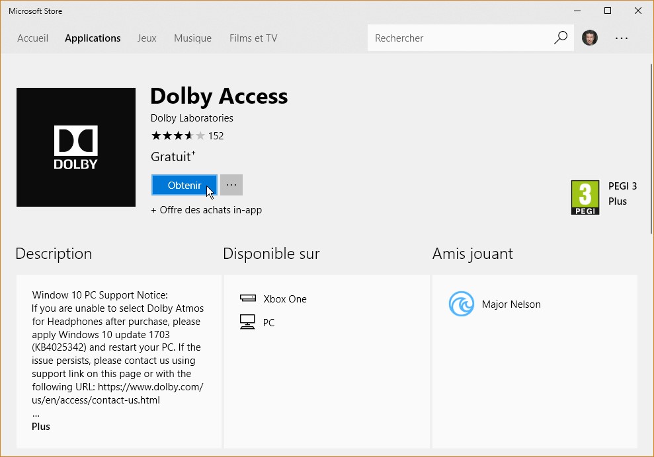The image size is (654, 457).
Task: Click the Dolby Access app logo
Action: (x=76, y=147)
